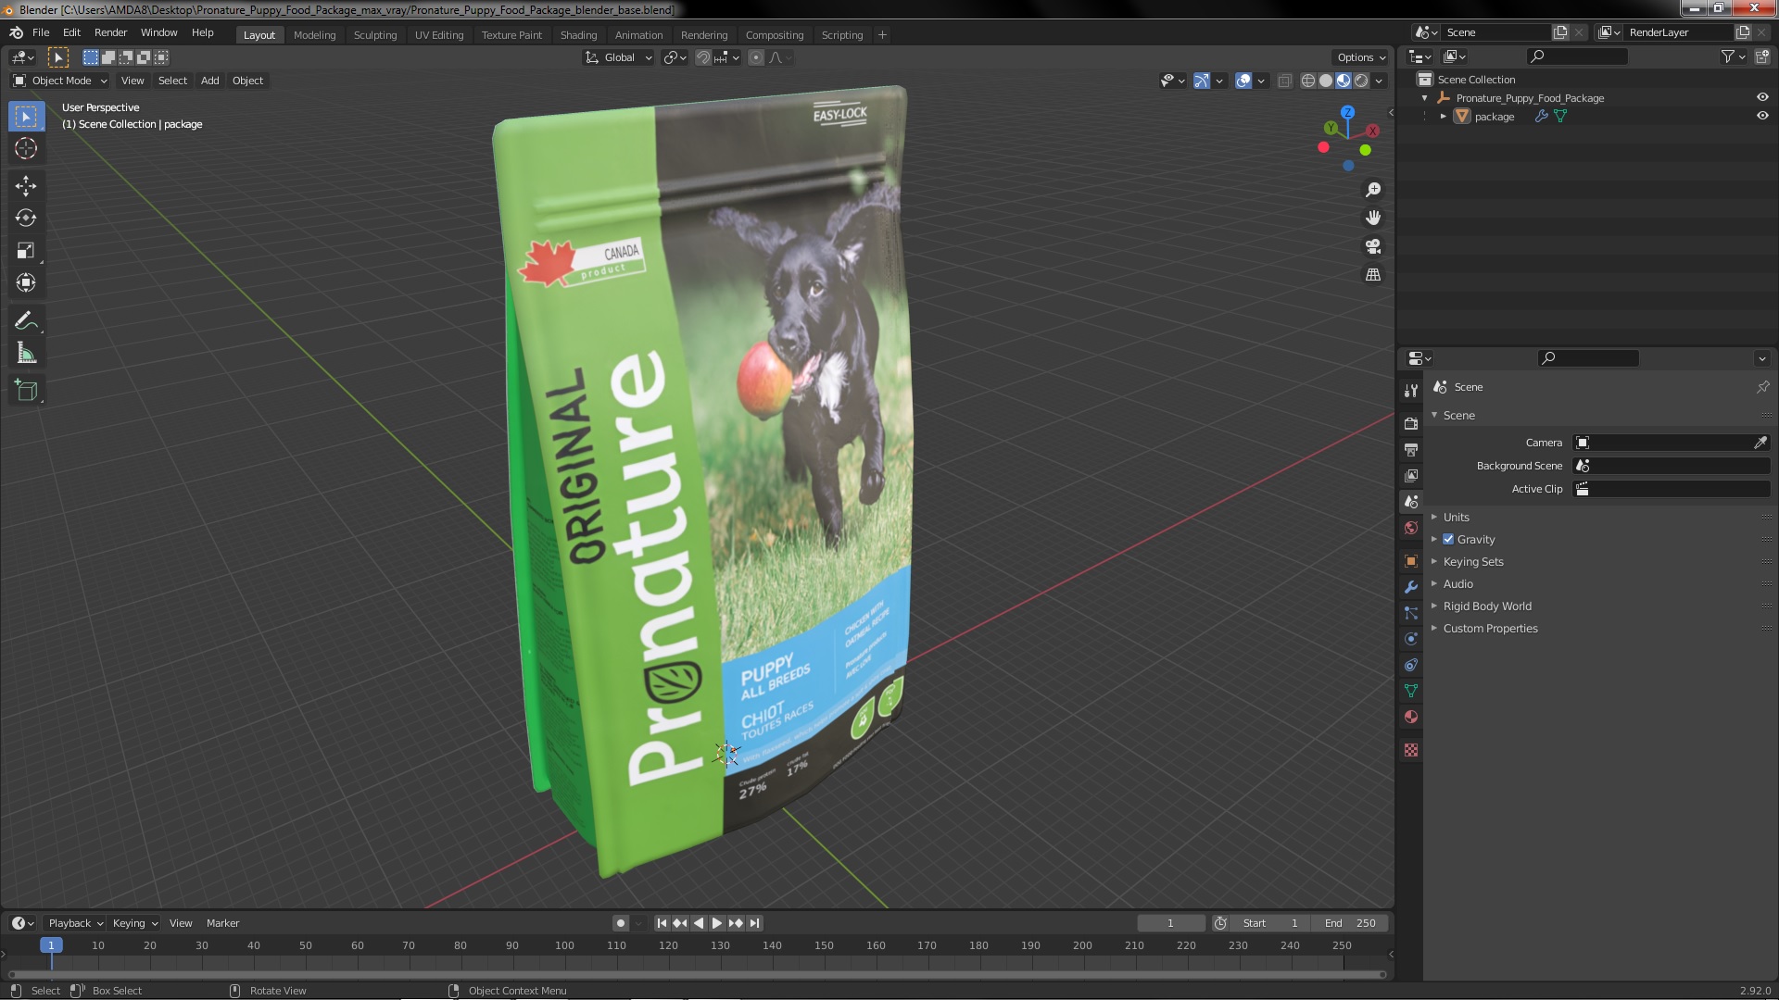The width and height of the screenshot is (1779, 1000).
Task: Select the Rotate tool
Action: point(26,219)
